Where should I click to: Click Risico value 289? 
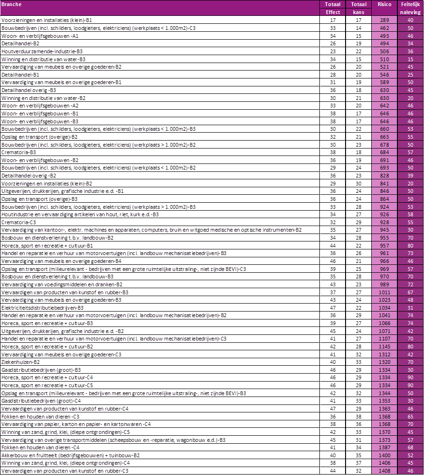384,20
